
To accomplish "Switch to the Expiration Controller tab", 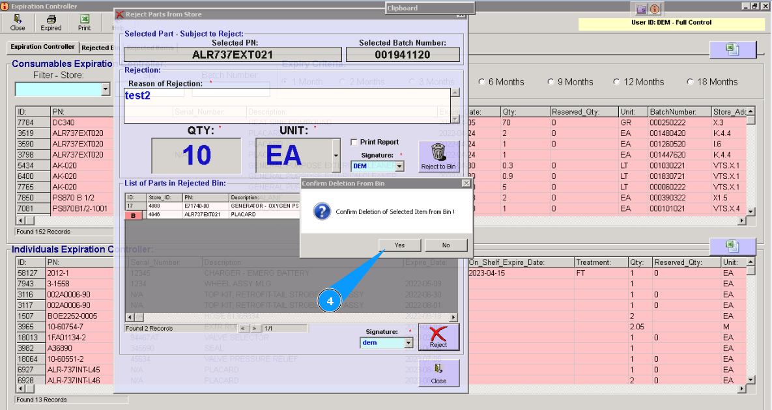I will [x=42, y=47].
